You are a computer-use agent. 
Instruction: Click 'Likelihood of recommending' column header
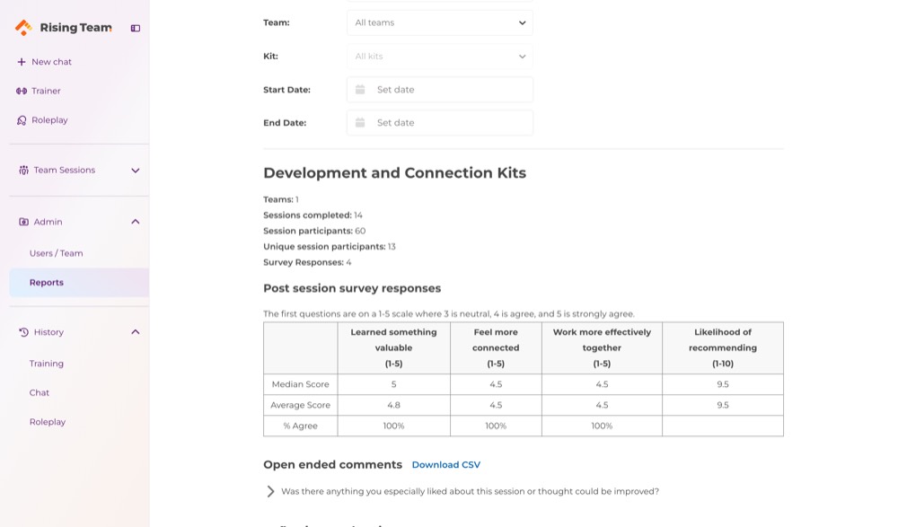click(x=723, y=347)
